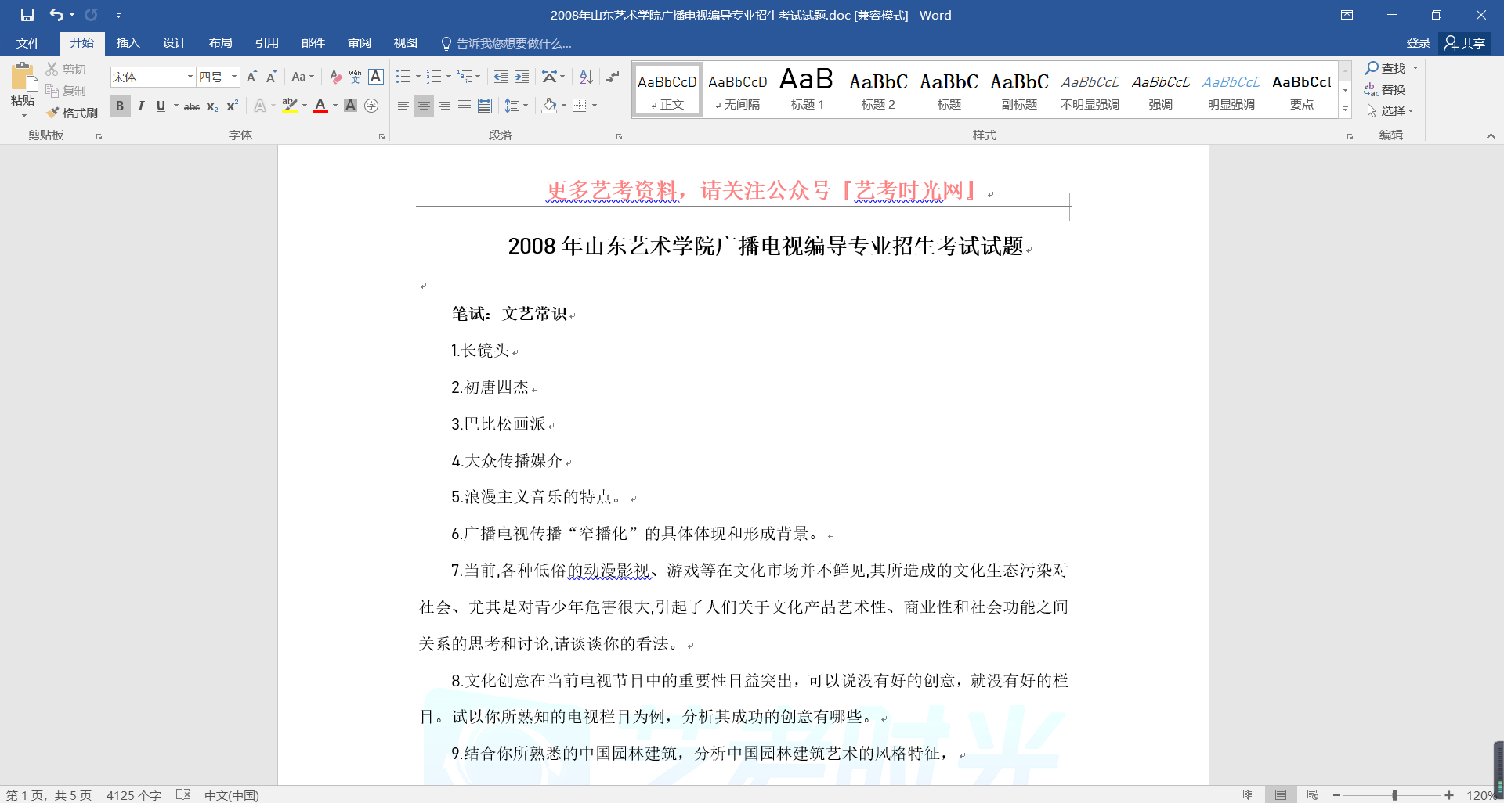Toggle show paragraph marks
This screenshot has height=803, width=1504.
pos(613,77)
